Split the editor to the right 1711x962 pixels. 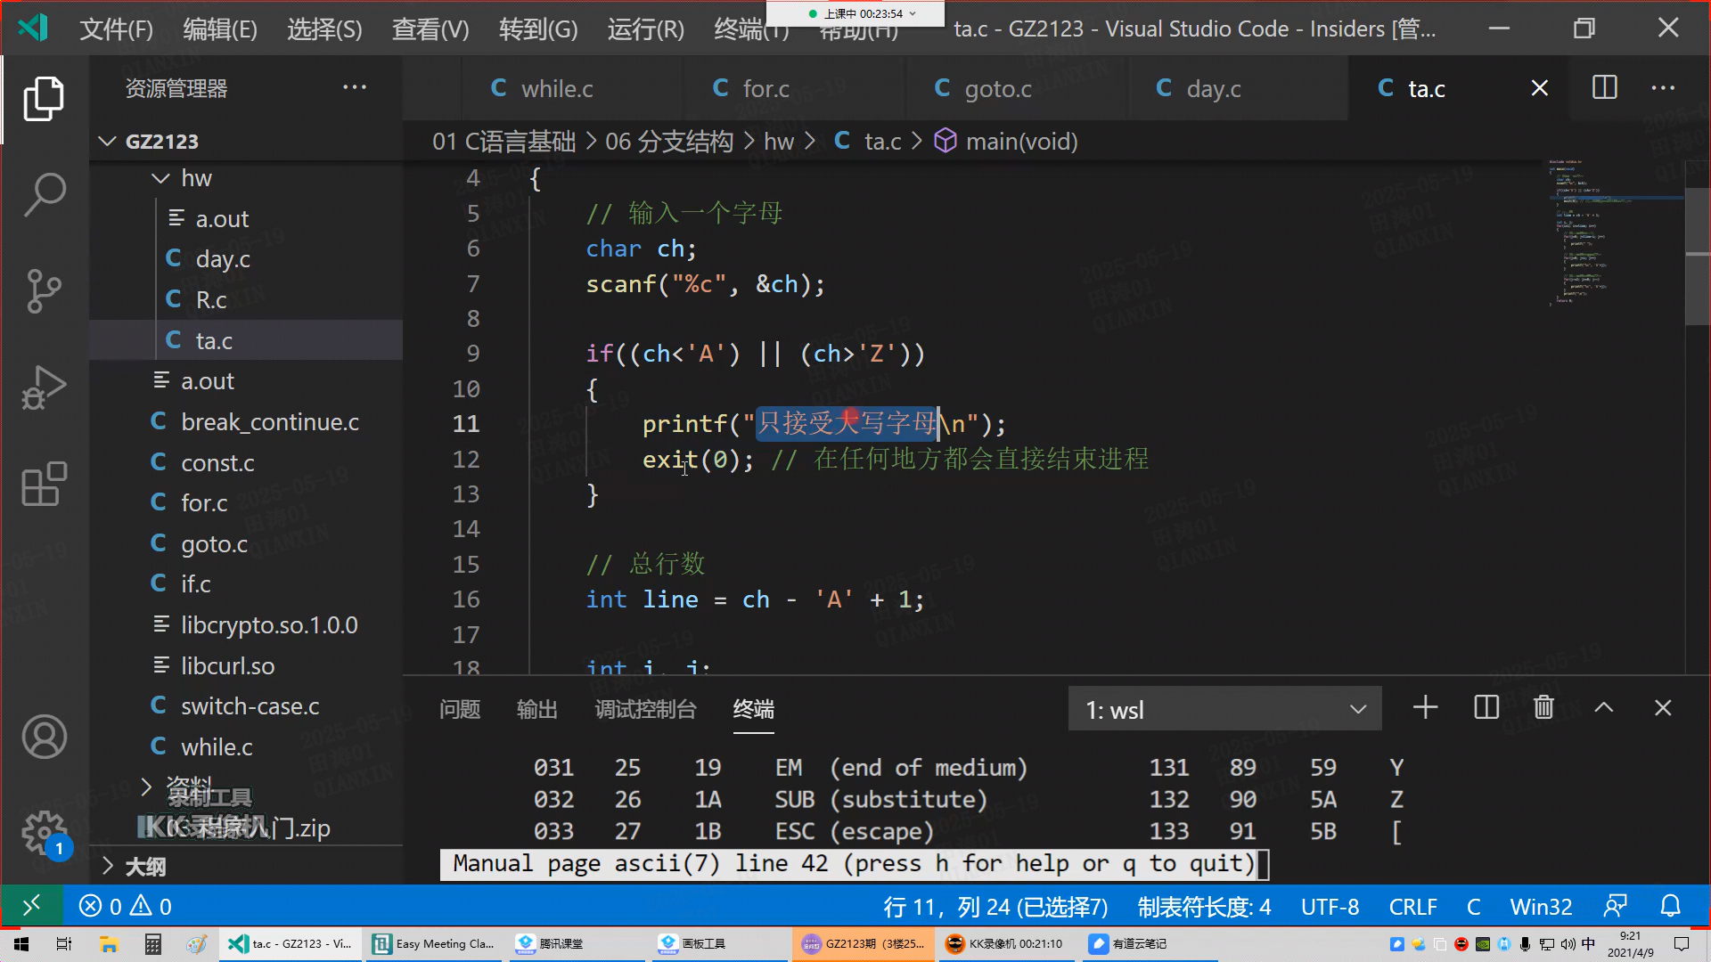click(x=1604, y=88)
